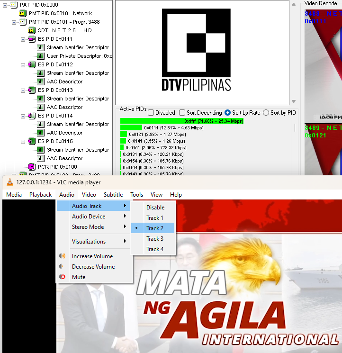Screen dimensions: 342x353
Task: Open the VLC Help menu
Action: [176, 195]
